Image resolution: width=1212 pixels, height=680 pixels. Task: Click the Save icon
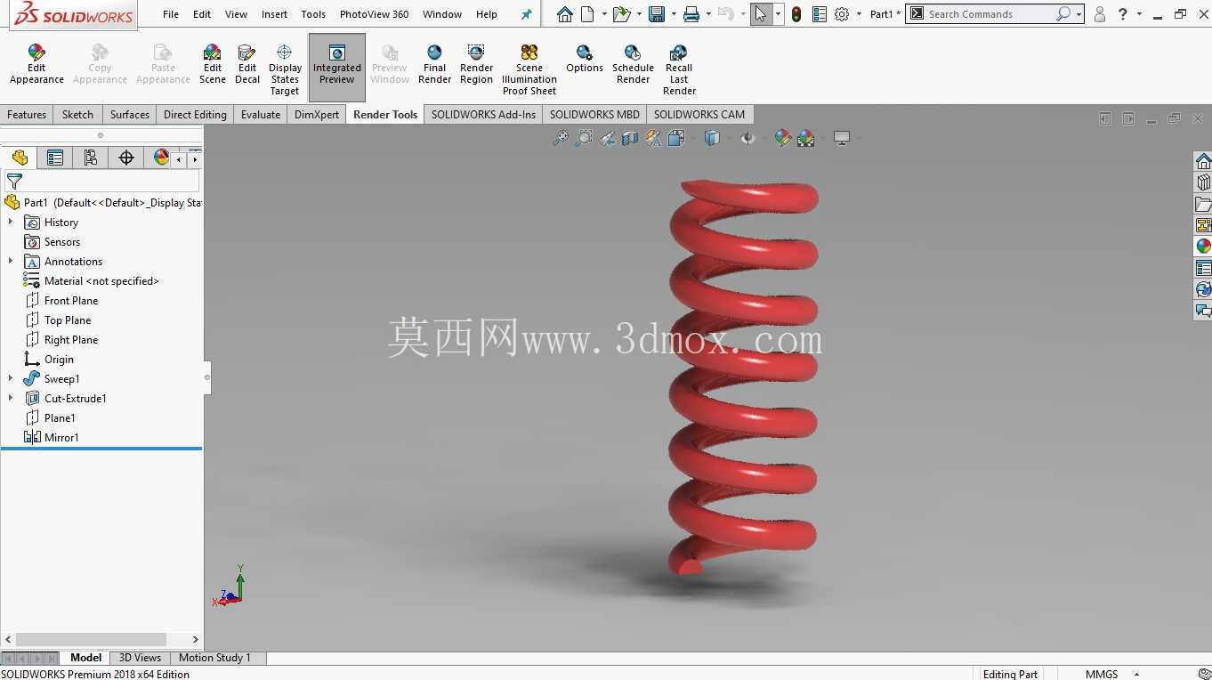(x=657, y=14)
